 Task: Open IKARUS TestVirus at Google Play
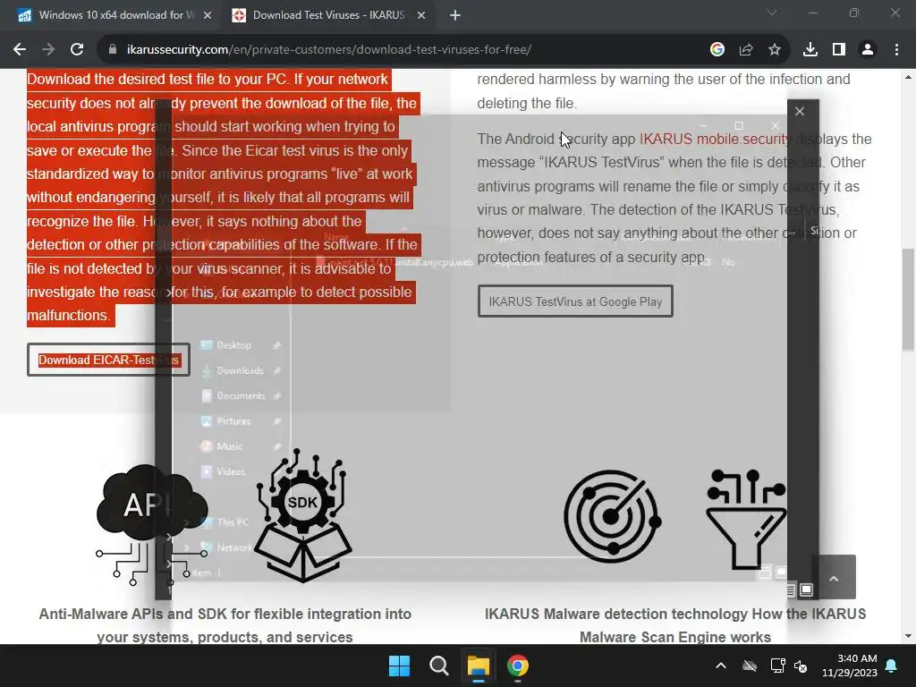(575, 301)
